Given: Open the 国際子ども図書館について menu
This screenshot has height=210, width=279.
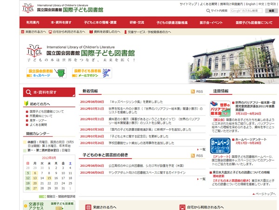Looking at the screenshot, I should pos(254,22).
